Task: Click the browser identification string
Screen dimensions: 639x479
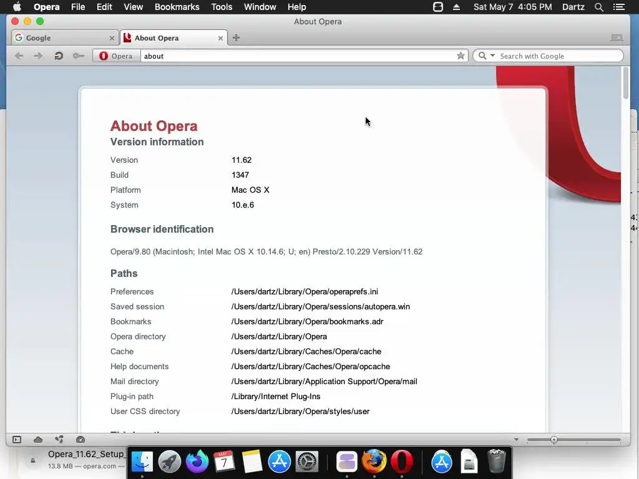Action: (x=266, y=252)
